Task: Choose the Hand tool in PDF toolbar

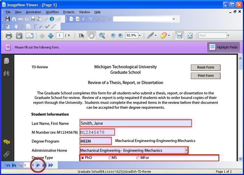Action: 91,36
